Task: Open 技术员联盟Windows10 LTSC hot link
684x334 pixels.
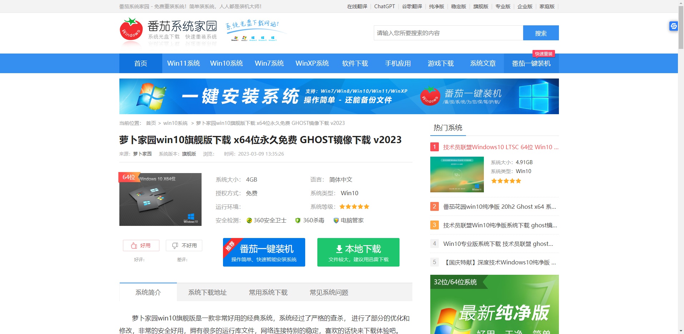Action: 501,147
